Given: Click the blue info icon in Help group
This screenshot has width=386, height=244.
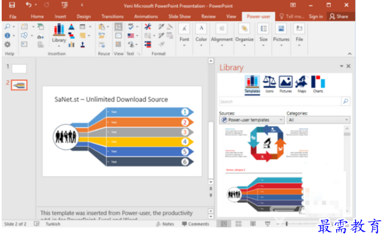Looking at the screenshot, I should pos(8,35).
